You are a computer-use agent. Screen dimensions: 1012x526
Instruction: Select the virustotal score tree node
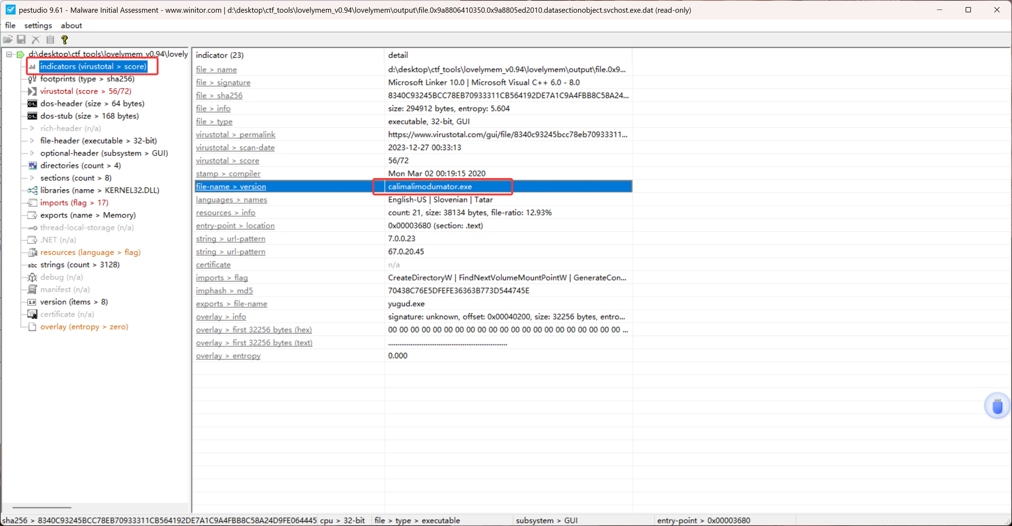pos(85,91)
